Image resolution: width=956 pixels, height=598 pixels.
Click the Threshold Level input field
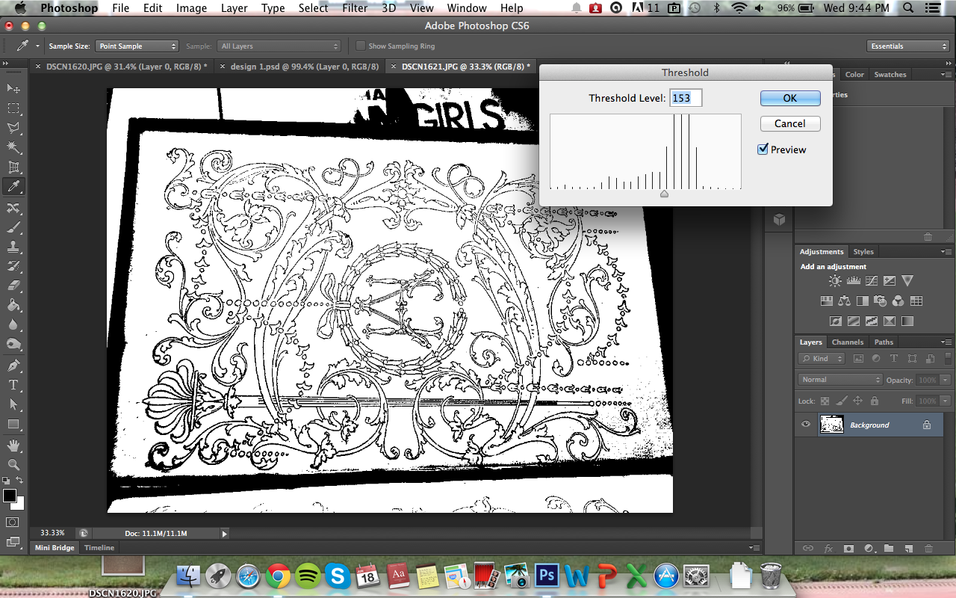pos(686,98)
